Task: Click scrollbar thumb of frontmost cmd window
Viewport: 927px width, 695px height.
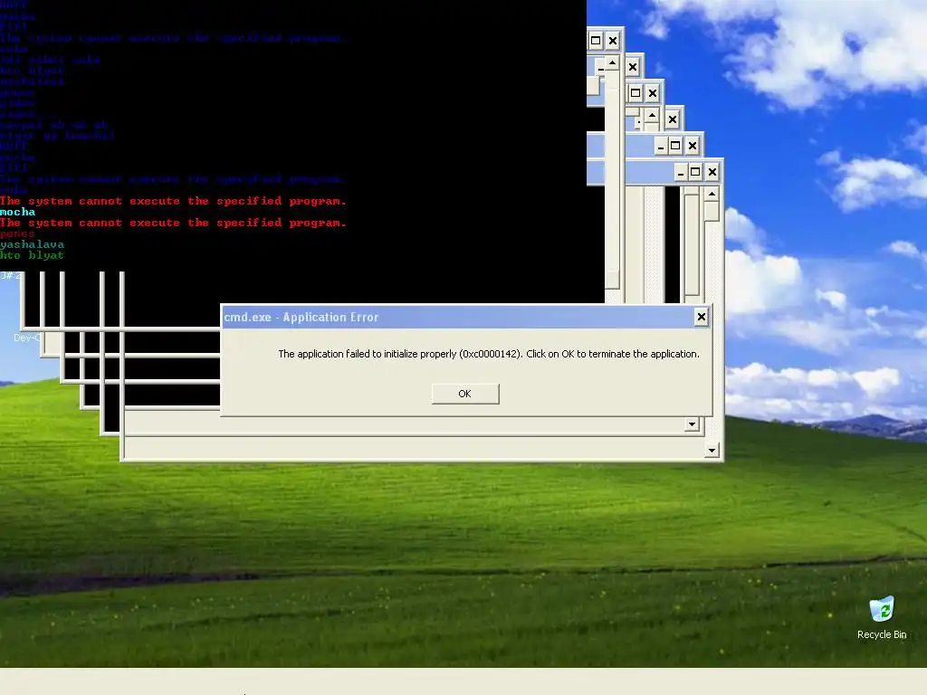Action: [x=712, y=211]
